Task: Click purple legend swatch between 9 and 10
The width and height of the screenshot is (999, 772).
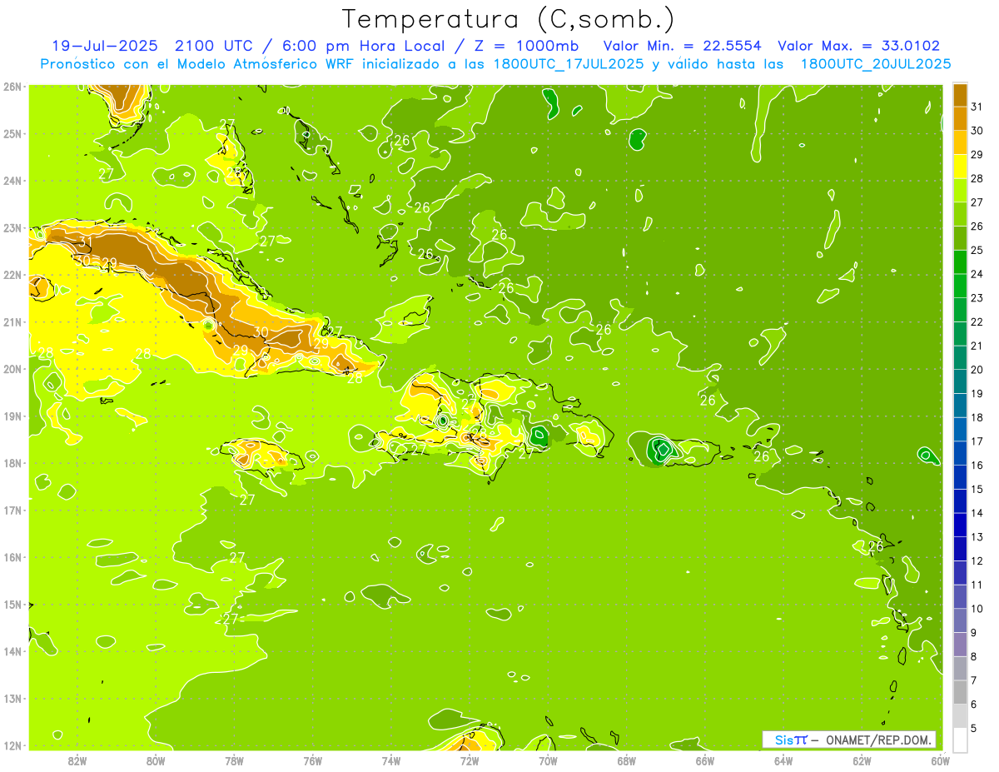Action: point(960,620)
